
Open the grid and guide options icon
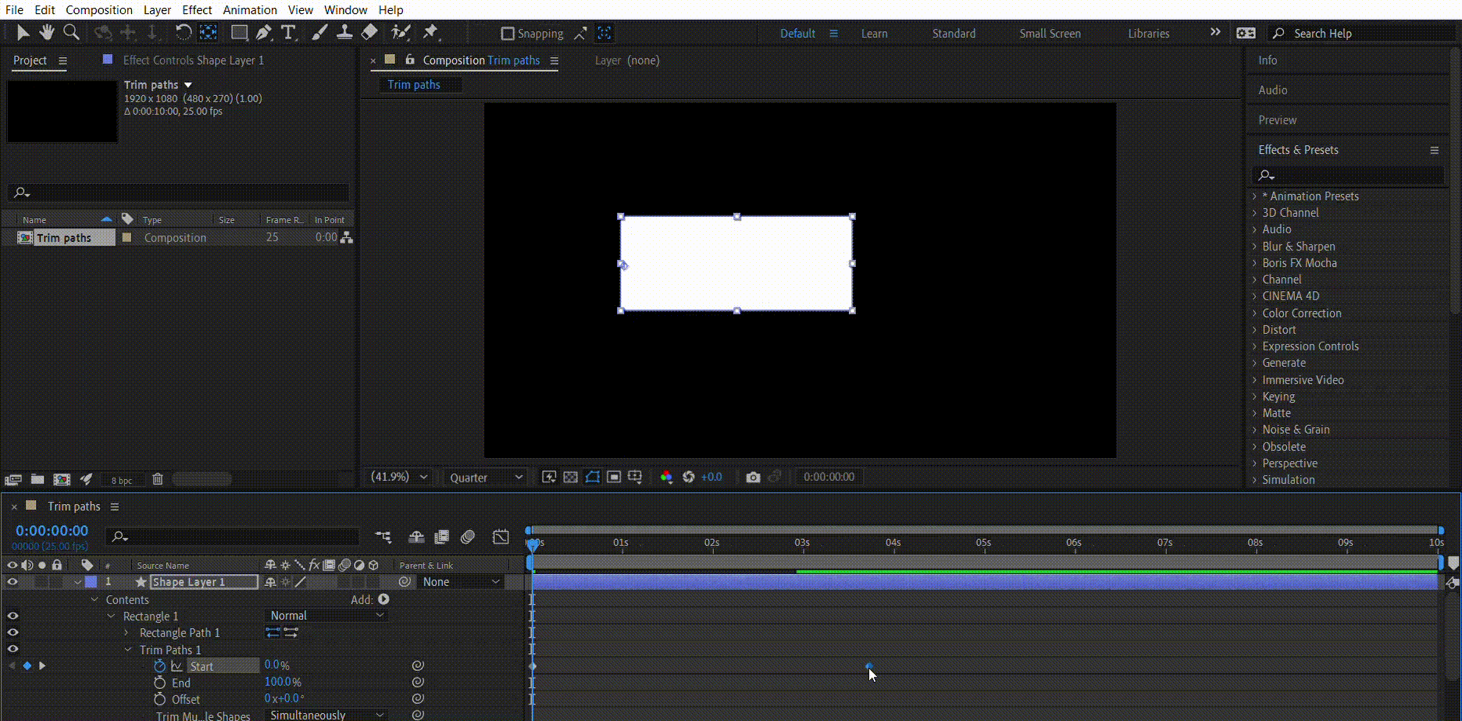635,477
